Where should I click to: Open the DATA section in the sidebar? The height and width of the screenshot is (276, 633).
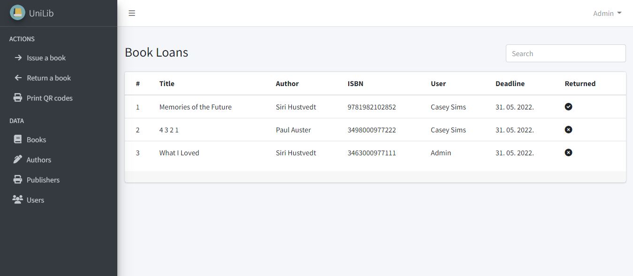[16, 121]
